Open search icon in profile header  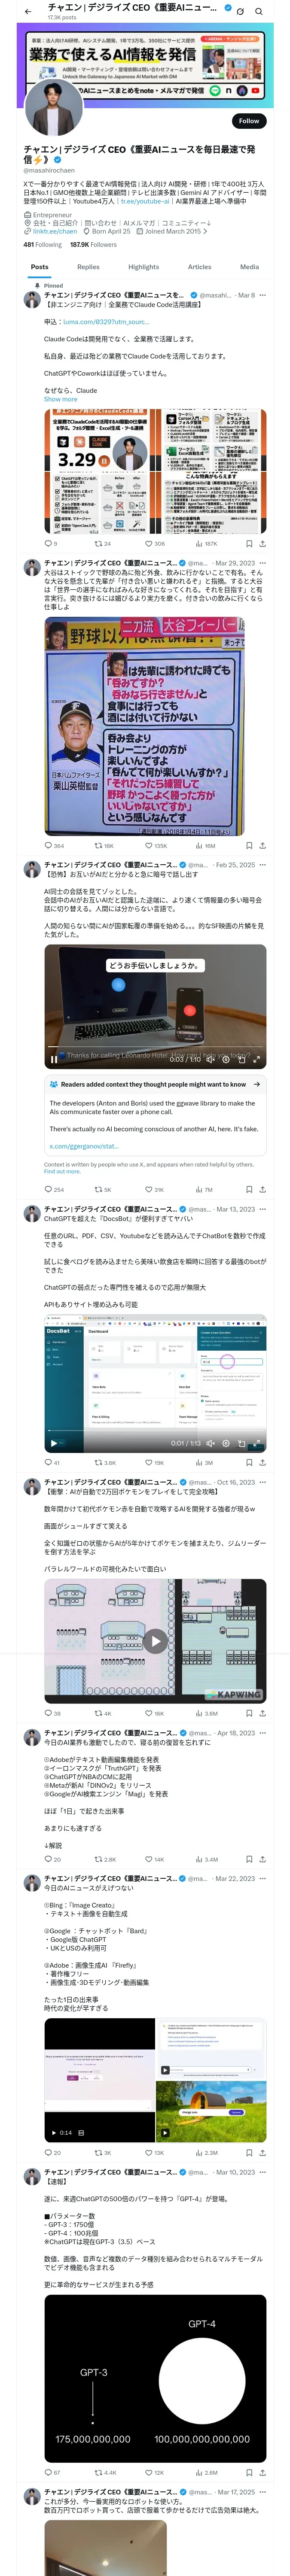[x=259, y=11]
